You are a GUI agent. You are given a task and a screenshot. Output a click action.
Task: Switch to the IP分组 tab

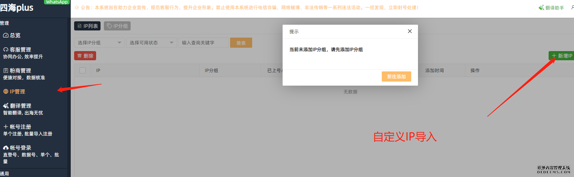pos(117,26)
